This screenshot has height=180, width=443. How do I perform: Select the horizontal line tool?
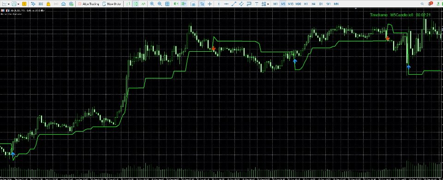click(x=226, y=4)
